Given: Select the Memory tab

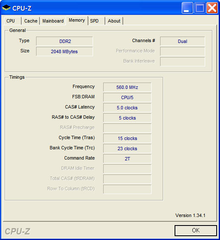Looking at the screenshot, I should 77,20.
